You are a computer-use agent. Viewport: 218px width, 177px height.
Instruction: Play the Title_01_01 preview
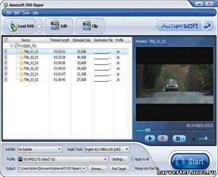point(150,139)
